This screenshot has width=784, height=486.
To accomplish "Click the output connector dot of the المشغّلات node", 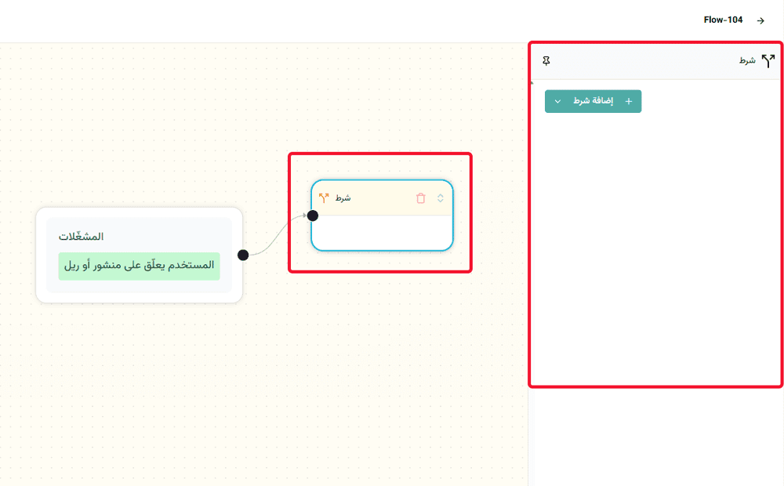I will pos(243,255).
